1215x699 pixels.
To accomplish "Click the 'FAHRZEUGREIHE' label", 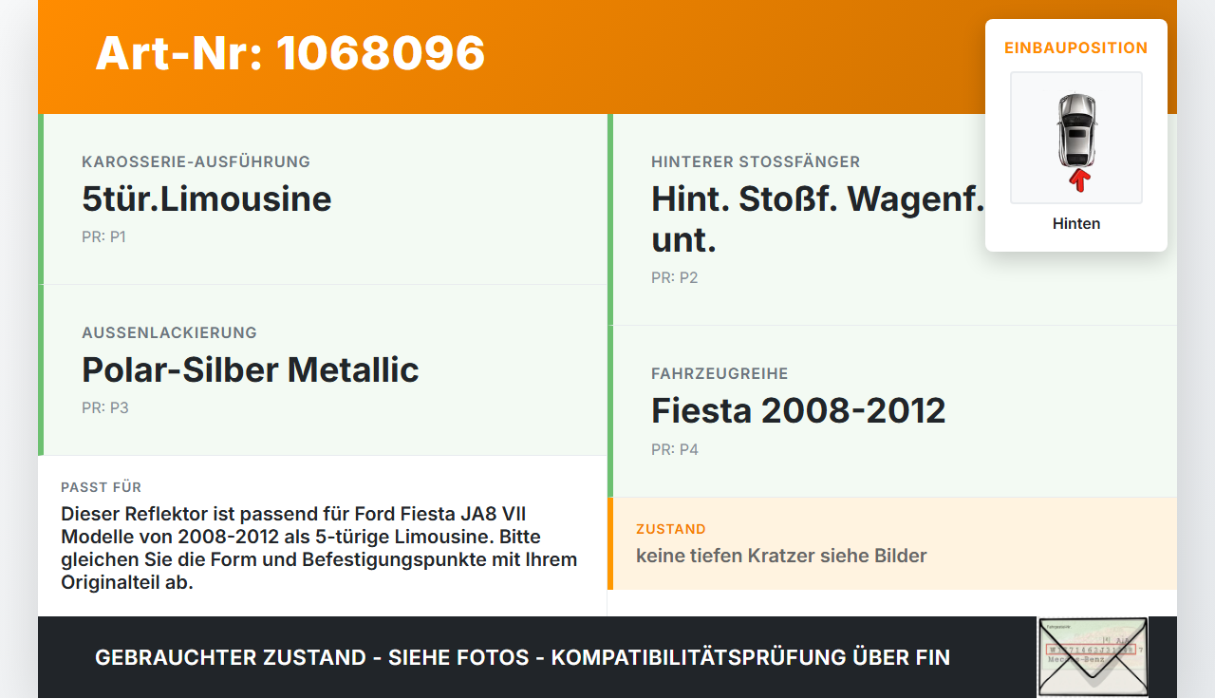I will tap(720, 373).
